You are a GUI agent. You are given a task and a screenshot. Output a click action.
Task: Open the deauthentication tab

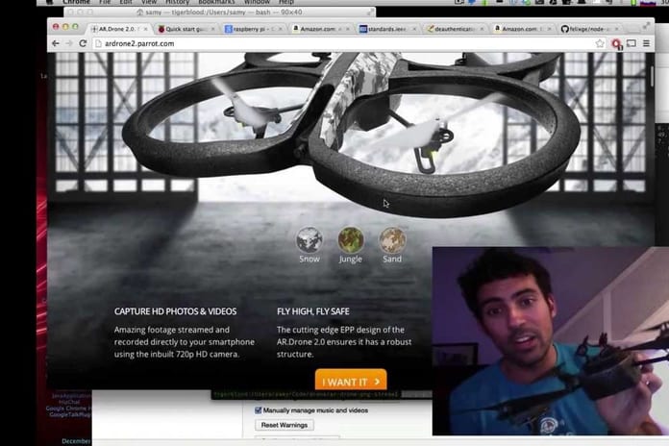(453, 29)
